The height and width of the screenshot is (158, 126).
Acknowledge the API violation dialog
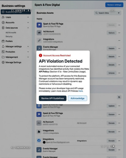(77, 98)
